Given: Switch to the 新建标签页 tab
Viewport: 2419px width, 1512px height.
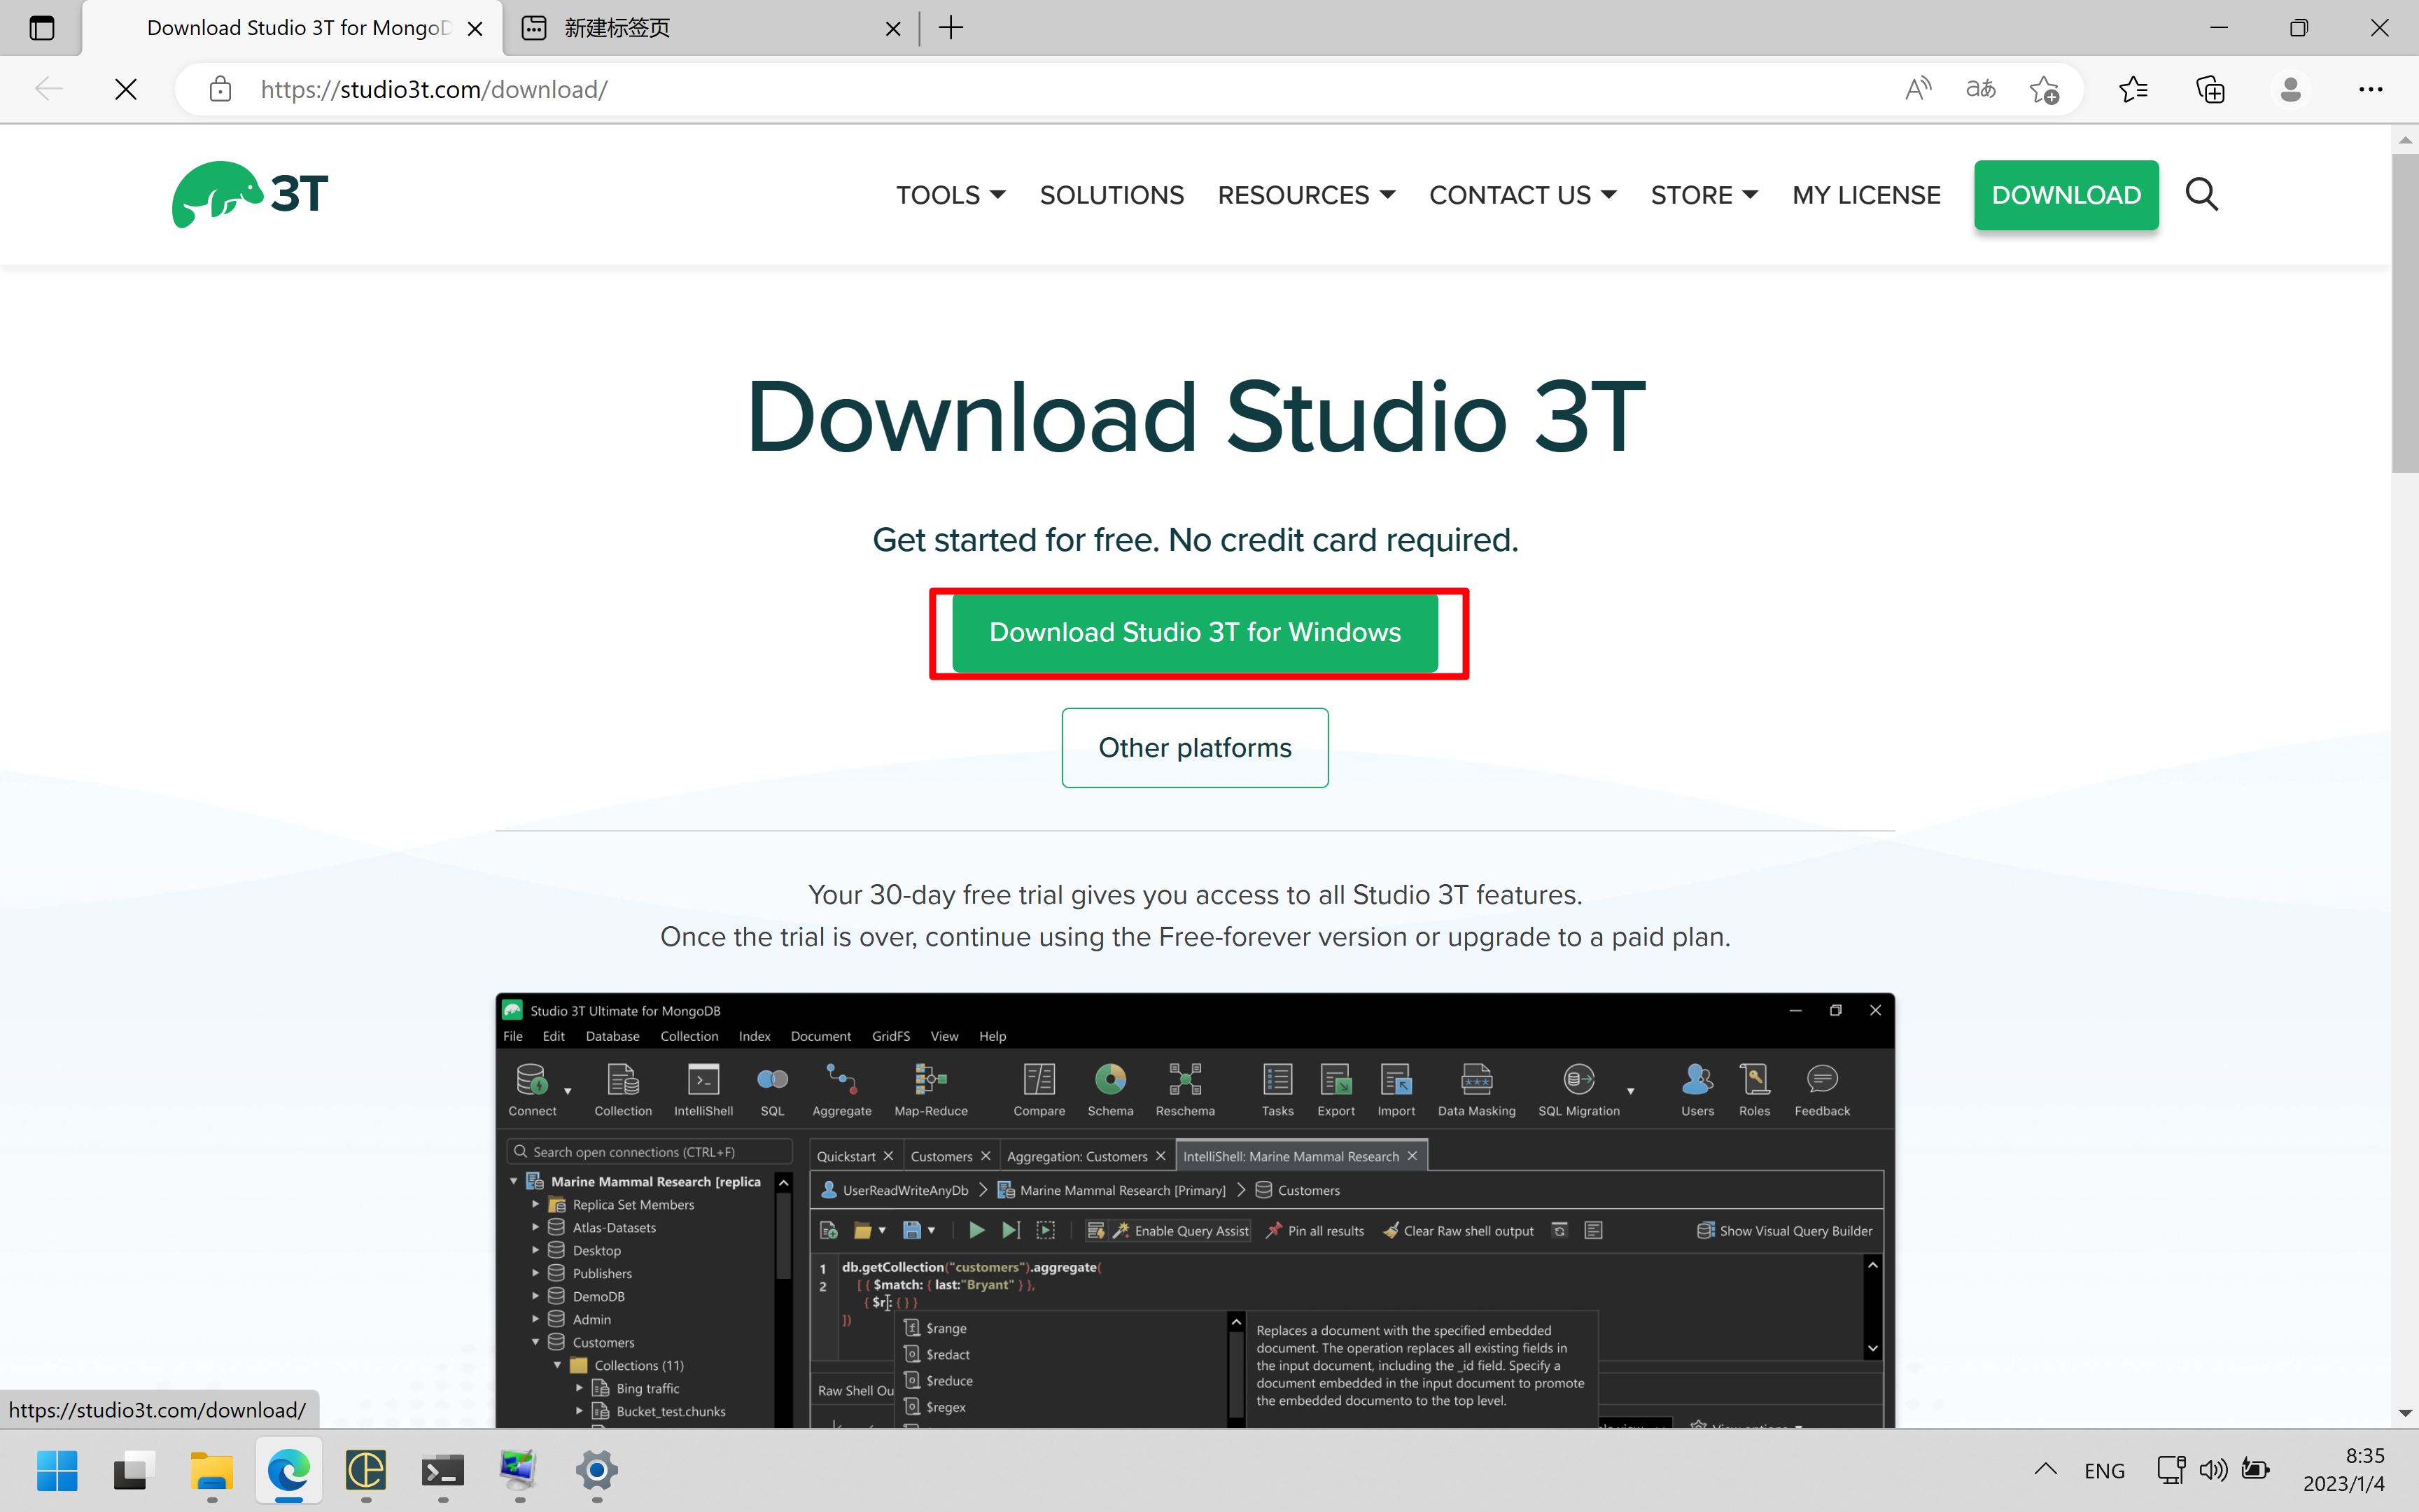Looking at the screenshot, I should click(710, 28).
